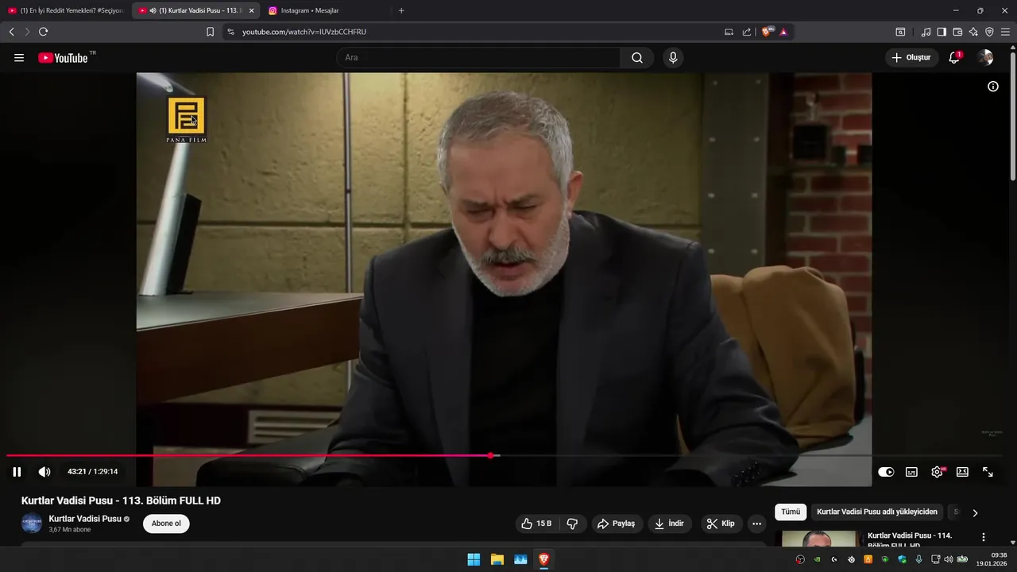
Task: Open Brave VPN shield icon
Action: coord(989,32)
